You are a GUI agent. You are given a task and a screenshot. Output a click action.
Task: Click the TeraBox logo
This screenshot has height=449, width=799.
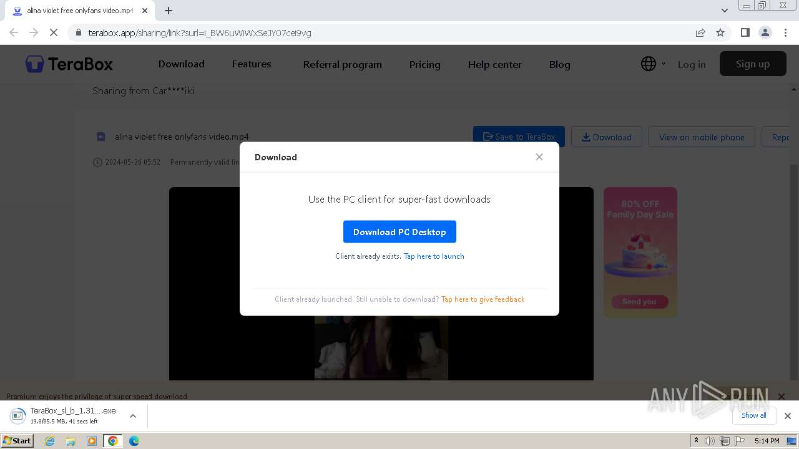pyautogui.click(x=69, y=64)
